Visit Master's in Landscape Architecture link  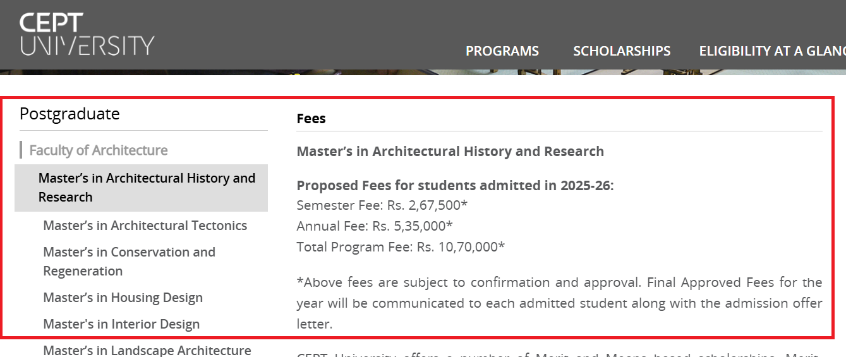pyautogui.click(x=147, y=350)
